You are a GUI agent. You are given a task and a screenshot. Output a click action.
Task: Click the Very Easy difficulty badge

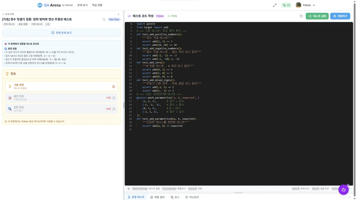point(114,20)
